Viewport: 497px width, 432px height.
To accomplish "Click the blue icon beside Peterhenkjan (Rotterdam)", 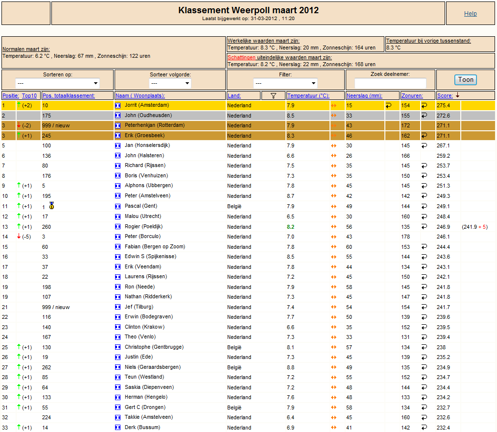I will tap(118, 125).
